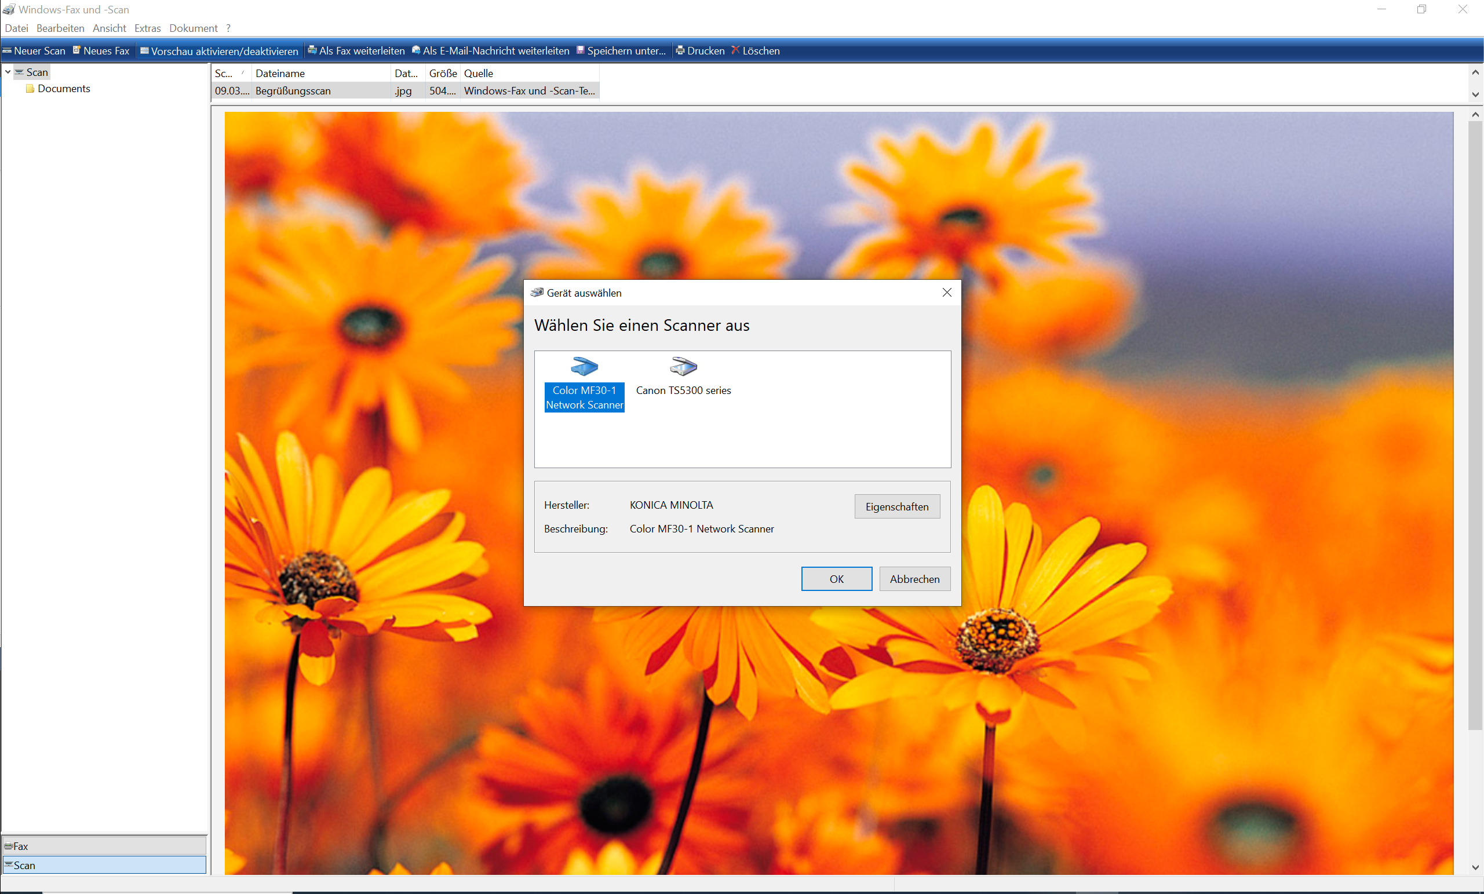
Task: Click Speichern unter toolbar icon
Action: coord(581,50)
